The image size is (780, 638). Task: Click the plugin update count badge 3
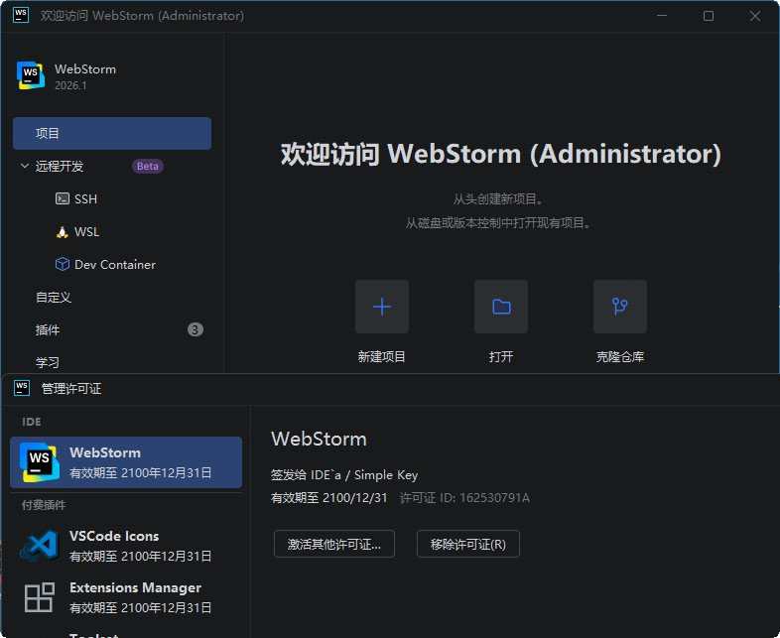click(x=195, y=329)
